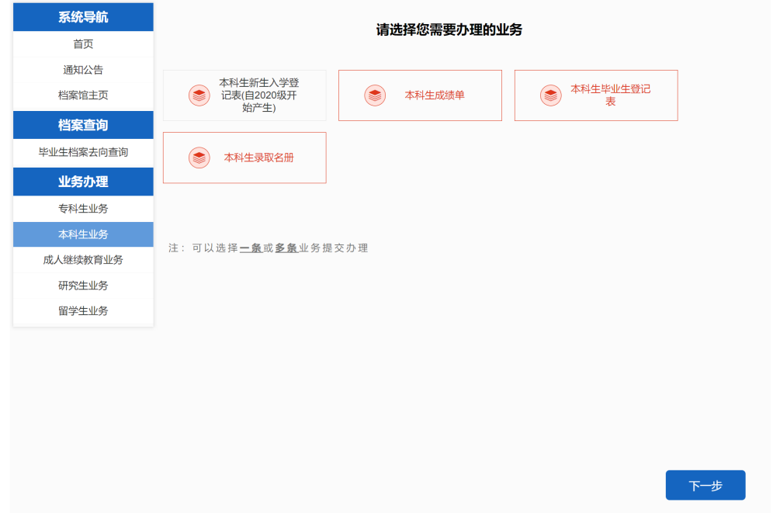The image size is (773, 513).
Task: Click the stack icon beside 本科生成绩单
Action: [x=375, y=95]
